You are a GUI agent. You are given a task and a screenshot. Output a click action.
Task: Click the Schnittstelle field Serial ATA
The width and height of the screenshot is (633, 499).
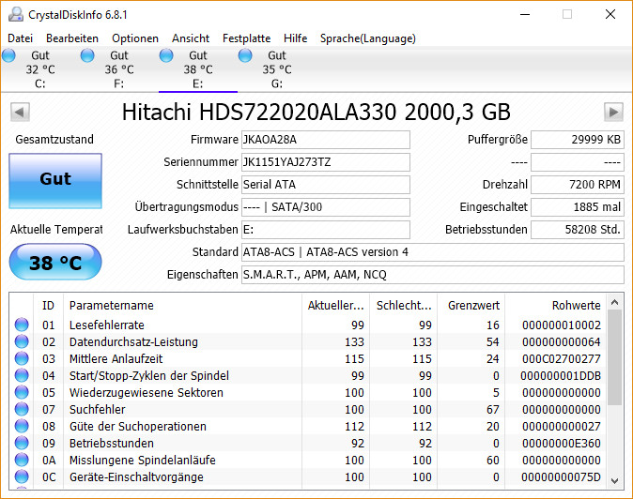326,185
